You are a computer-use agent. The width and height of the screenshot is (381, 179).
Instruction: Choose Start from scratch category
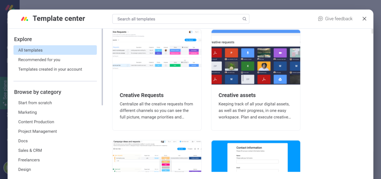point(35,103)
